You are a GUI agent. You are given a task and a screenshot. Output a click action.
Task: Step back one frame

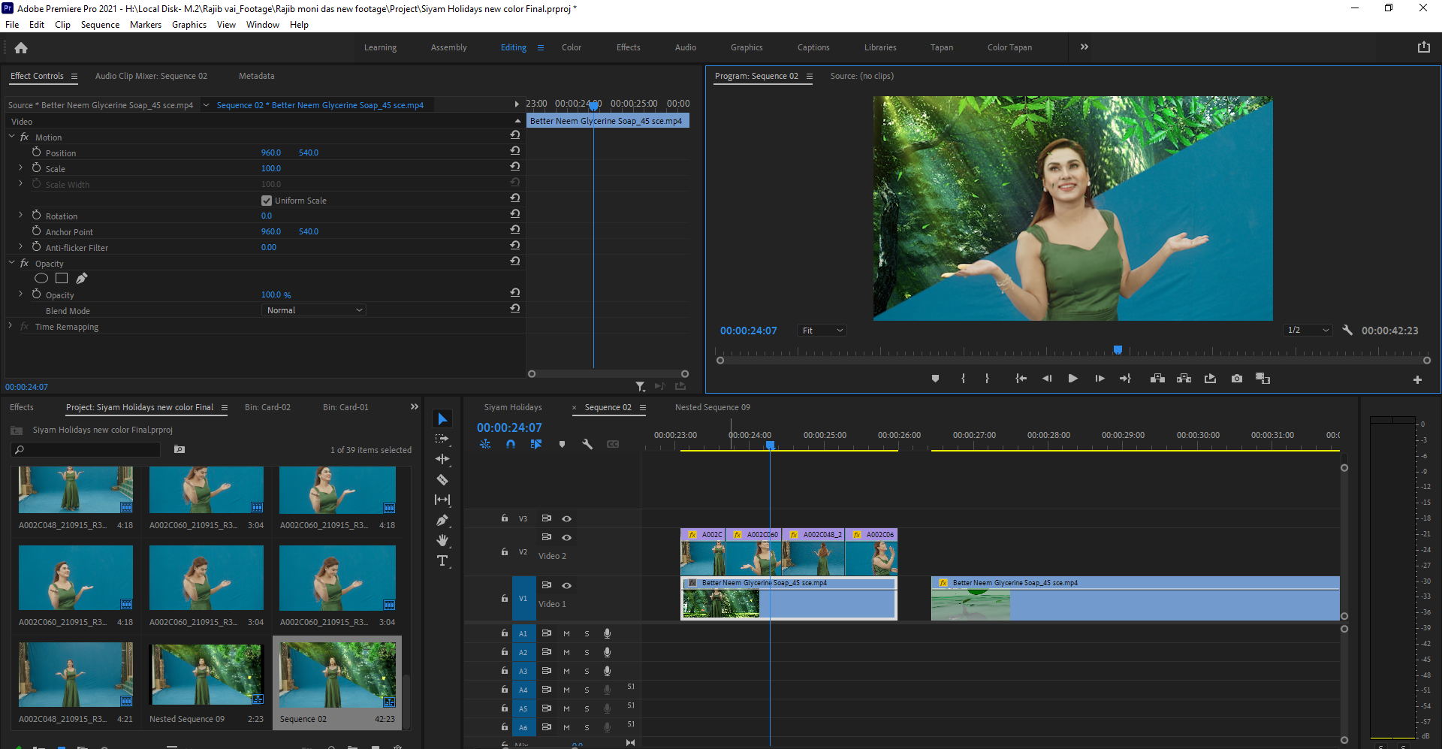[1046, 379]
